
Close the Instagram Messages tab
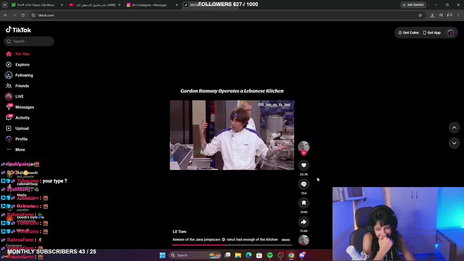[x=177, y=5]
